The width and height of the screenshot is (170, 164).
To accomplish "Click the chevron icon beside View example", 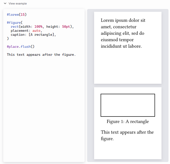I will (x=5, y=3).
